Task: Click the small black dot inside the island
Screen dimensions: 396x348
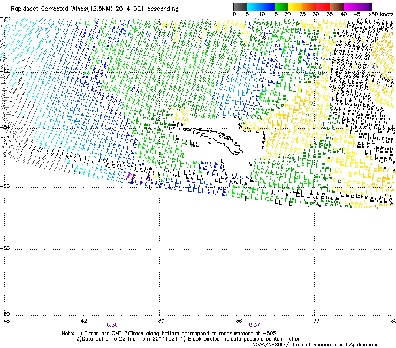Action: (x=209, y=143)
